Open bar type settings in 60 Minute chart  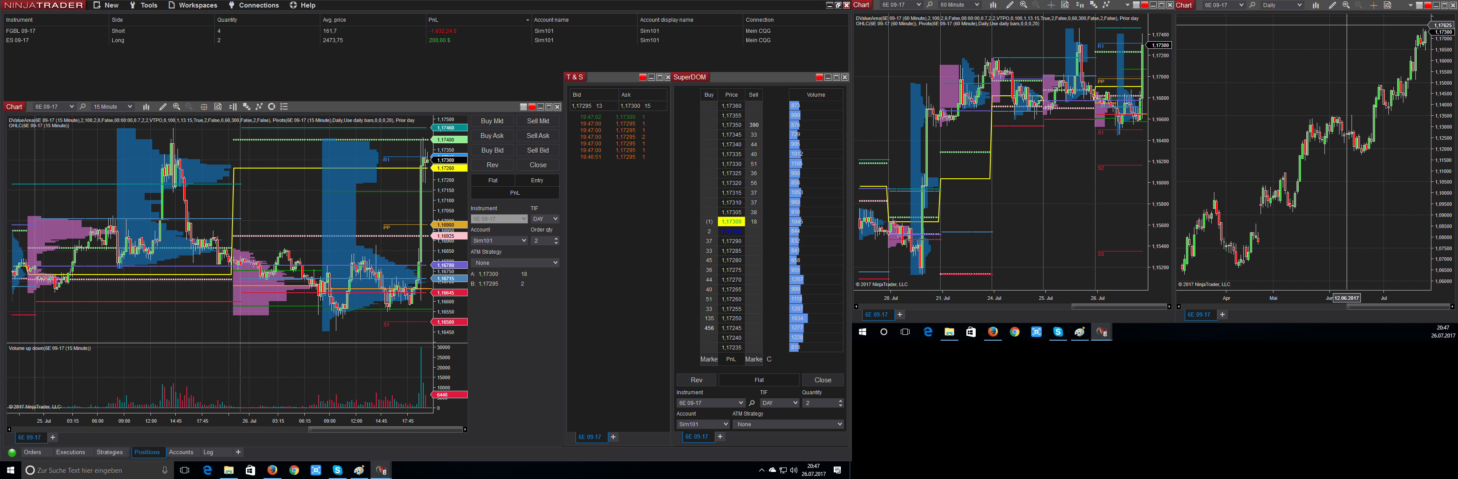993,5
